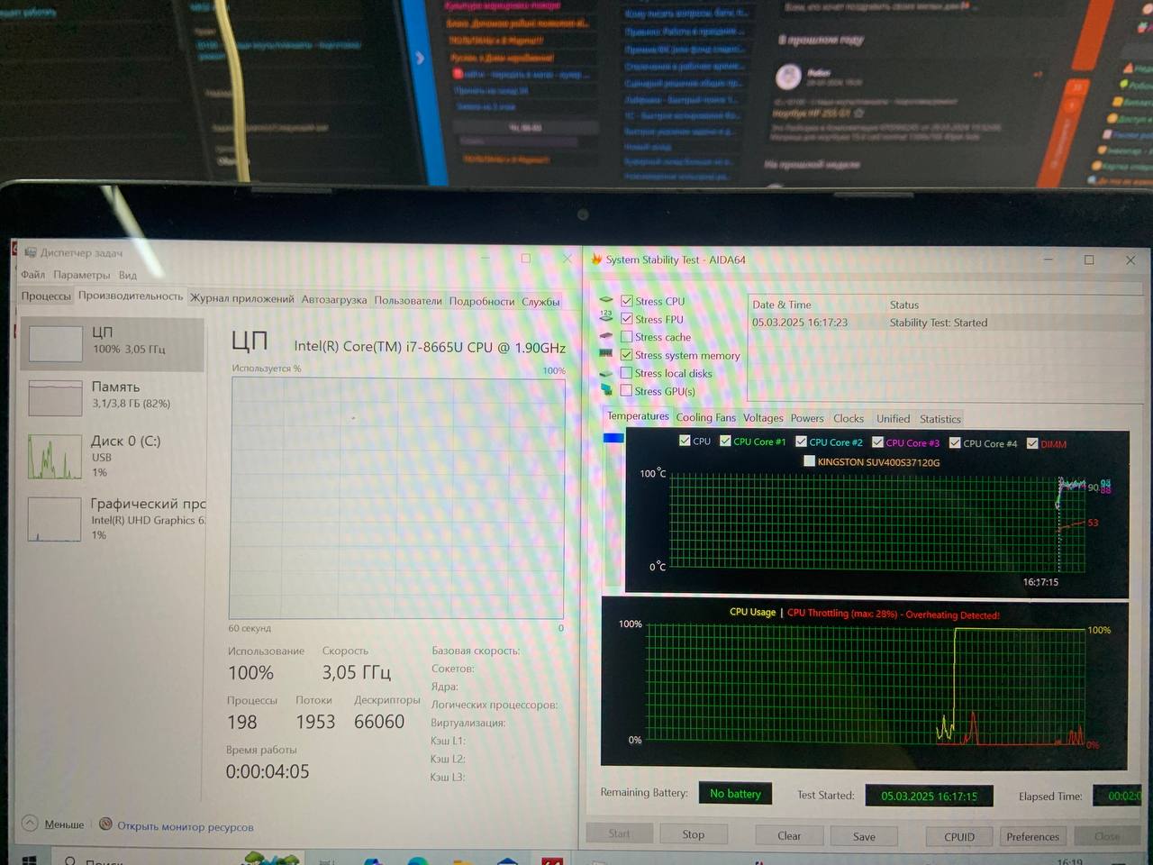
Task: Select the Stability Test: Started log entry
Action: coord(939,323)
